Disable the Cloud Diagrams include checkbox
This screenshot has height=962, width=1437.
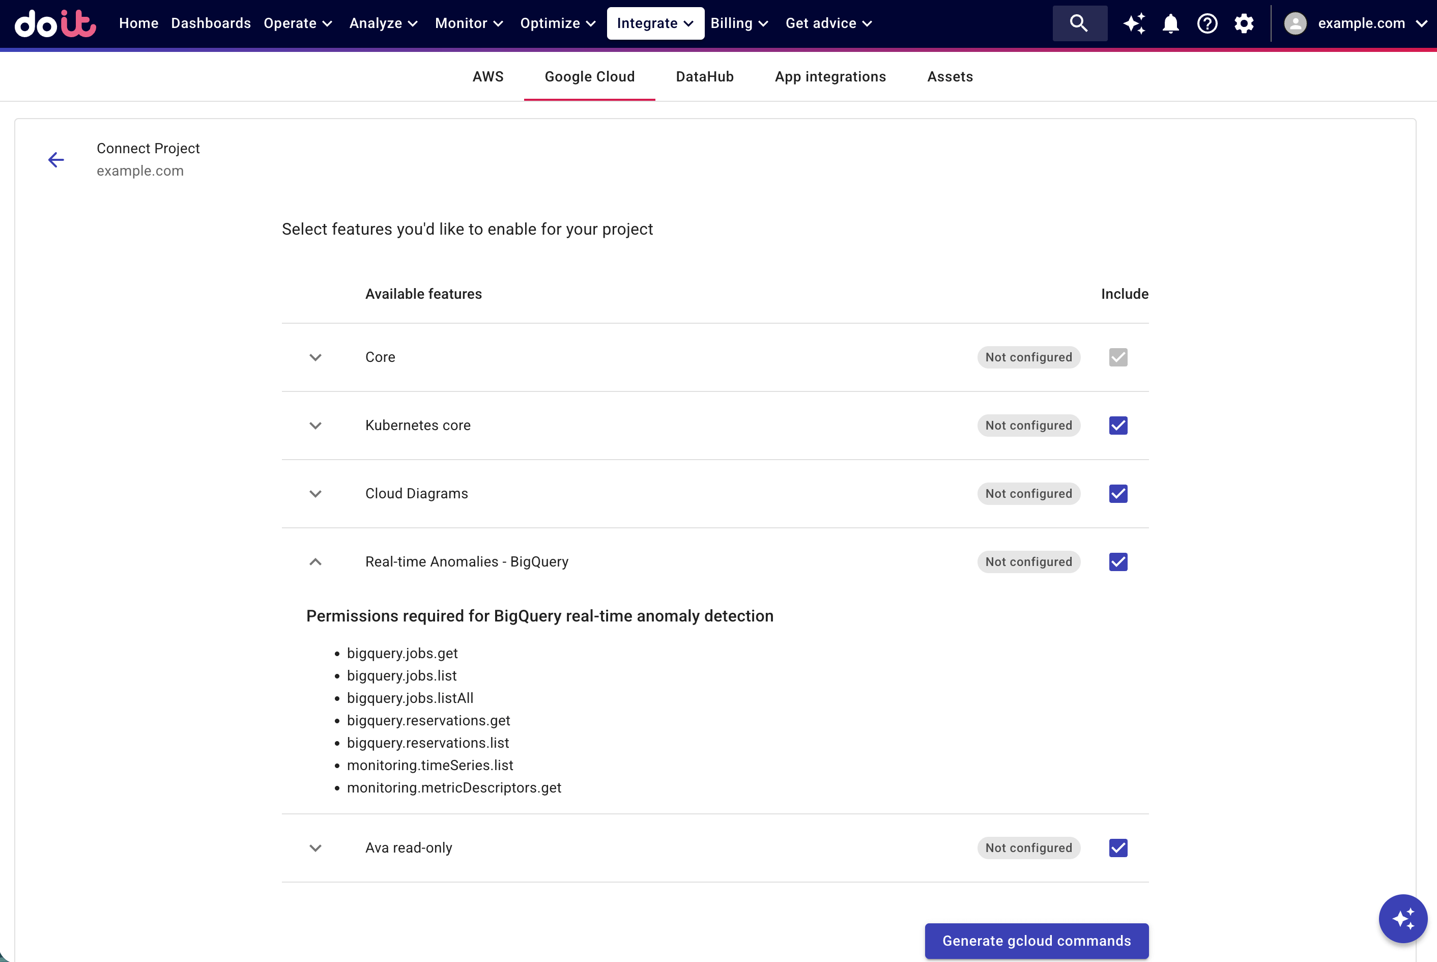pos(1117,494)
